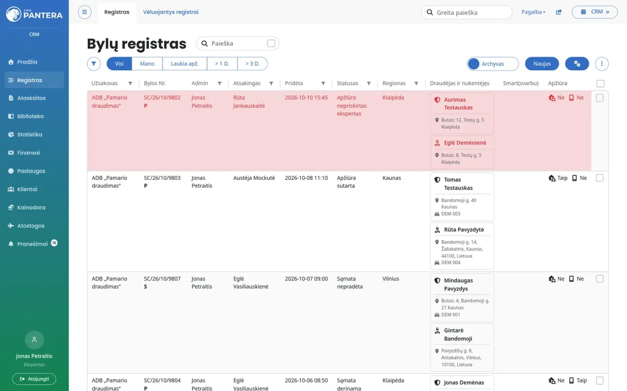Click the Klientai people icon
The width and height of the screenshot is (627, 391).
[x=11, y=189]
